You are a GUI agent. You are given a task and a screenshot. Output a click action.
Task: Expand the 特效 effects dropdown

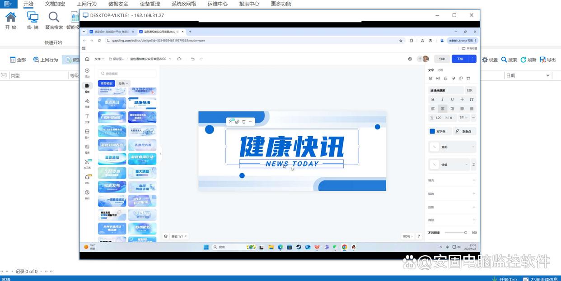click(x=449, y=165)
